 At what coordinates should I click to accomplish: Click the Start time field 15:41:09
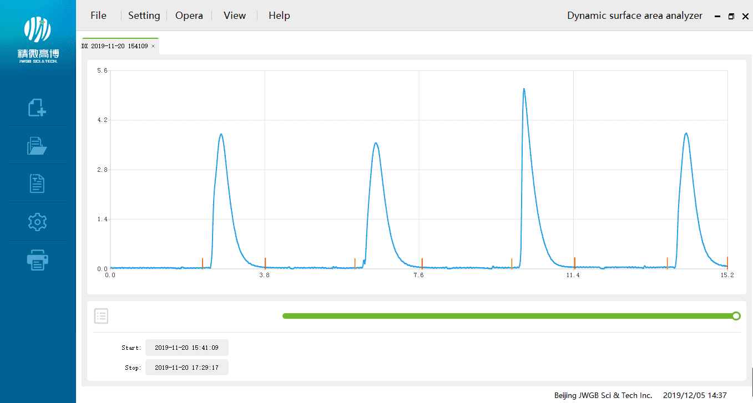[x=186, y=348]
